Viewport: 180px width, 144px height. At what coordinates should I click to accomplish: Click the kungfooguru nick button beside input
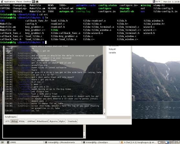coord(11,117)
